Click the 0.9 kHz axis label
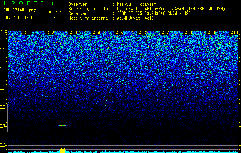Viewport: 241px width, 153px height. click(3, 88)
